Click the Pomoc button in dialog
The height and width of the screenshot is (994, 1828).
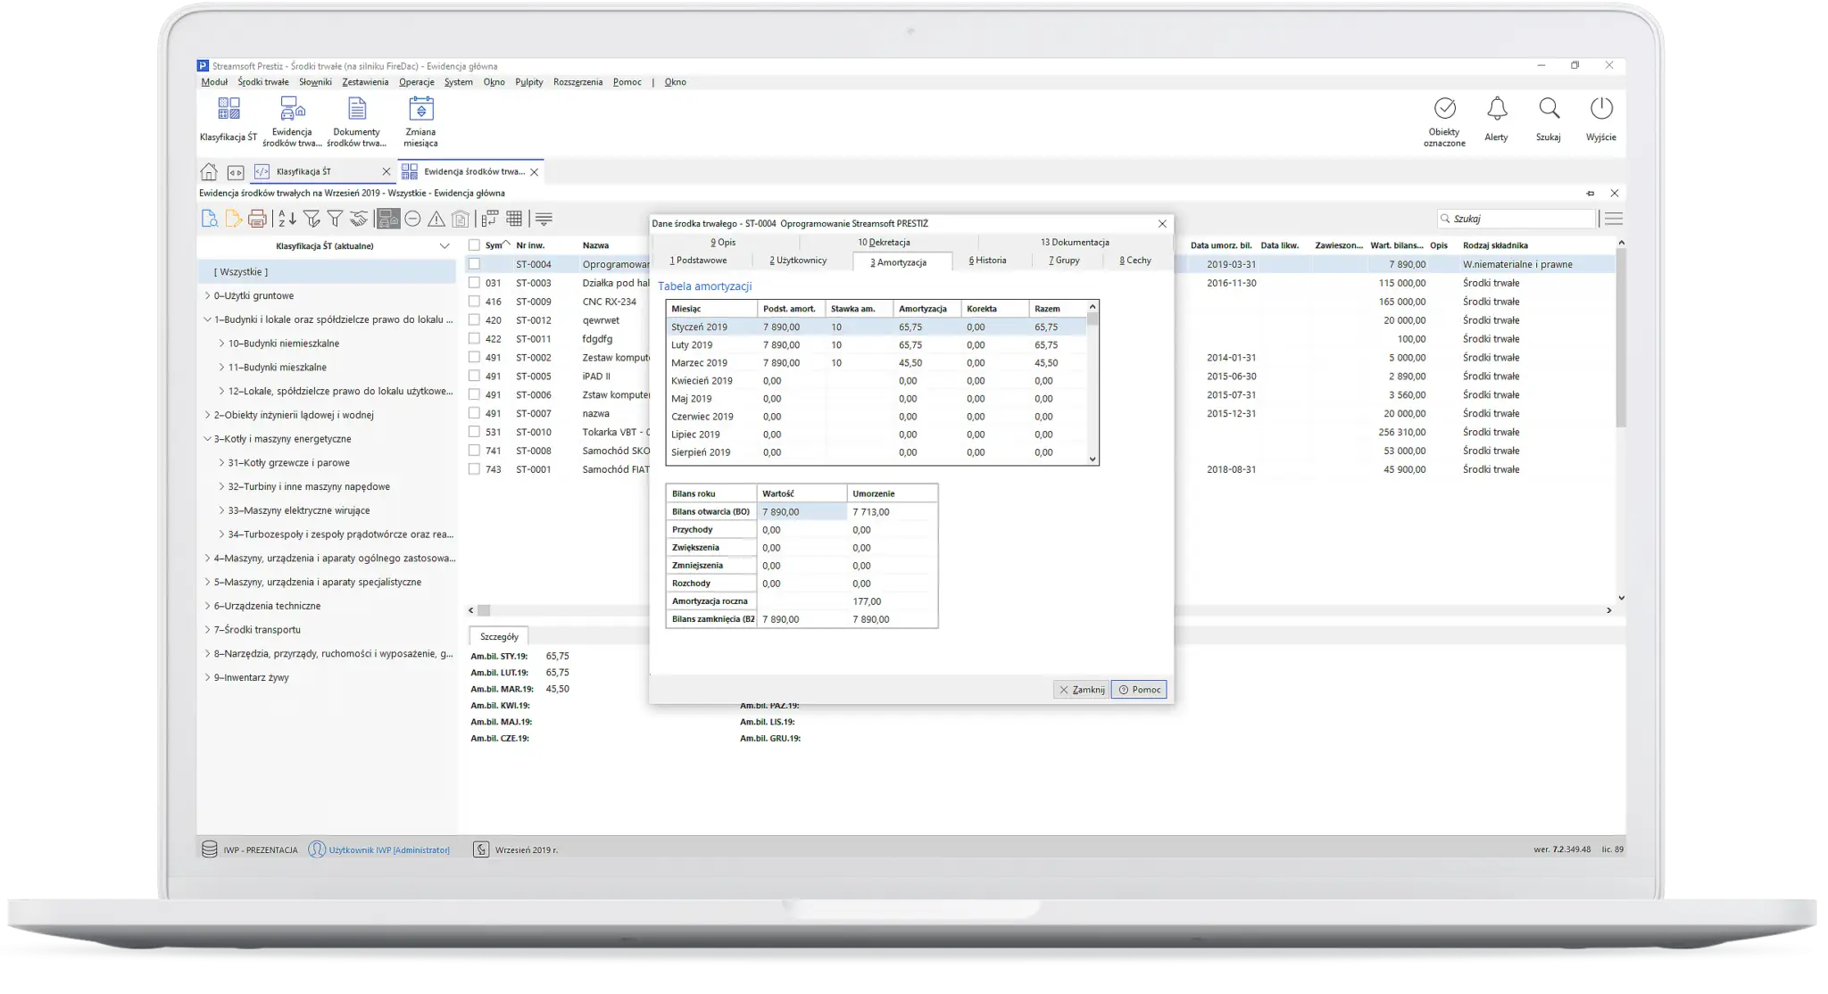point(1139,690)
